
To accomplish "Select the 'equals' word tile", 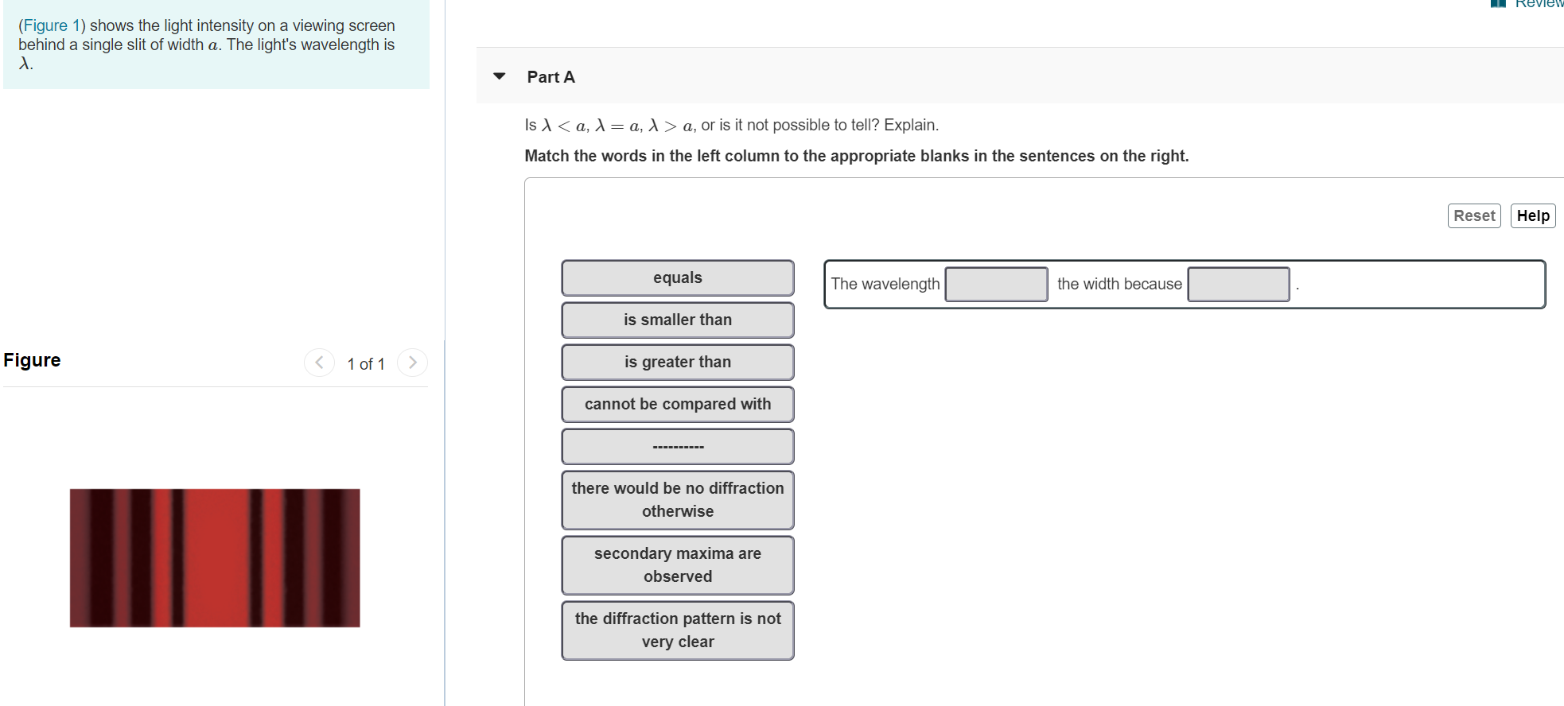I will tap(677, 277).
